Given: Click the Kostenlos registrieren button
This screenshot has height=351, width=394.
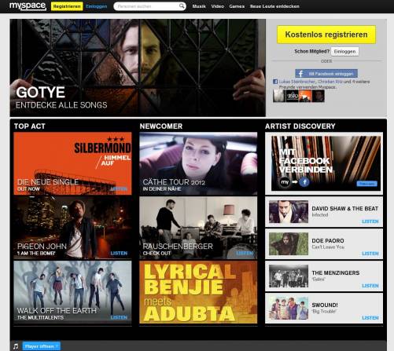Looking at the screenshot, I should point(326,35).
